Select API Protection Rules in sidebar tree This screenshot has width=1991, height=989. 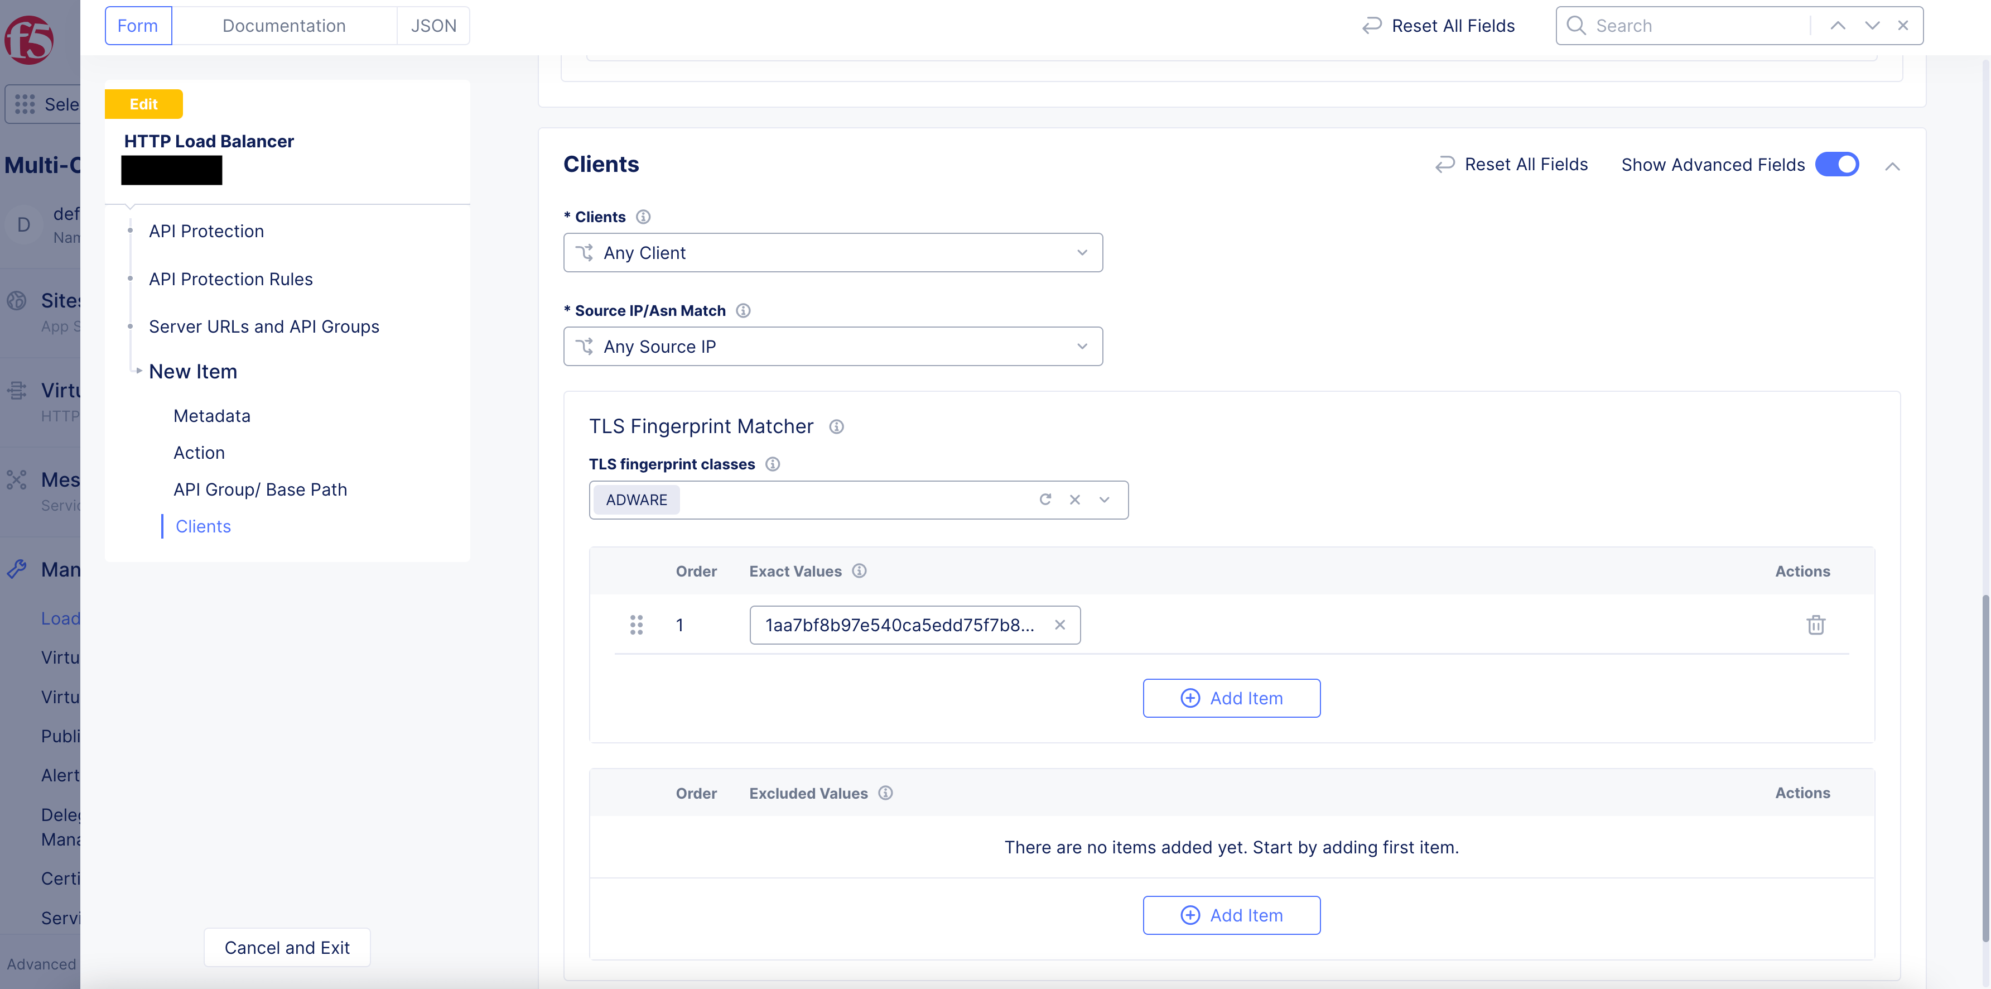pyautogui.click(x=230, y=279)
